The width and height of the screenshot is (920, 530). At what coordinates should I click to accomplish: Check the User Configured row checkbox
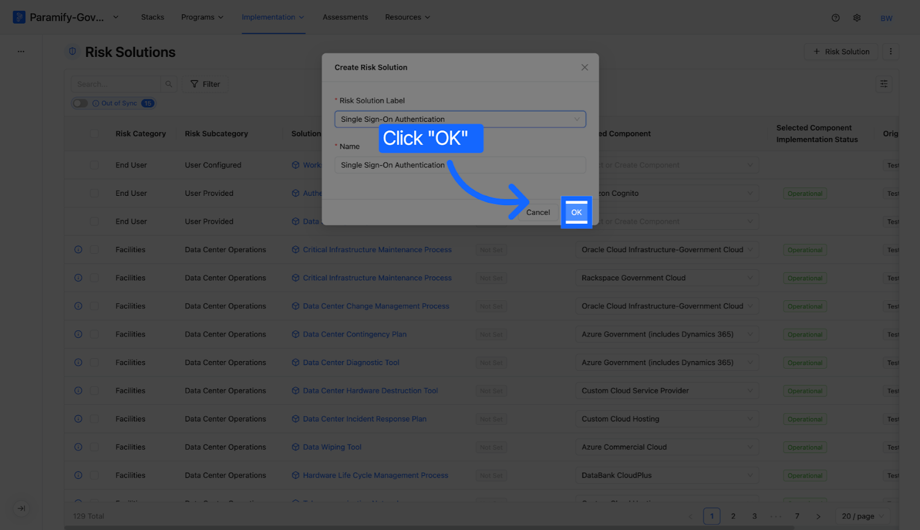94,165
